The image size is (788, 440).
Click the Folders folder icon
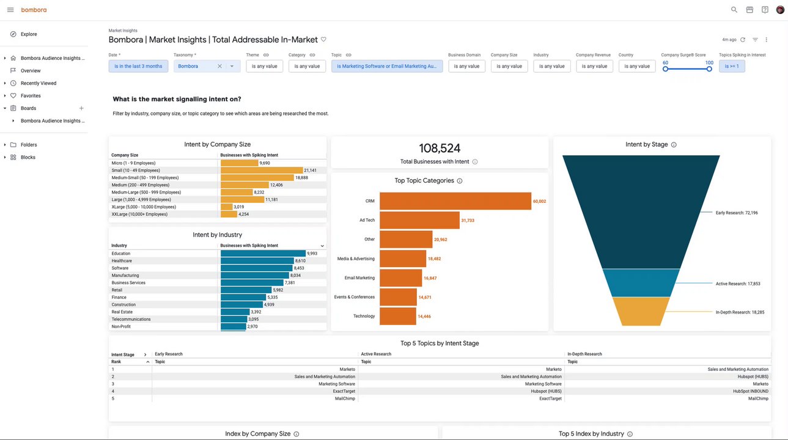pos(13,145)
